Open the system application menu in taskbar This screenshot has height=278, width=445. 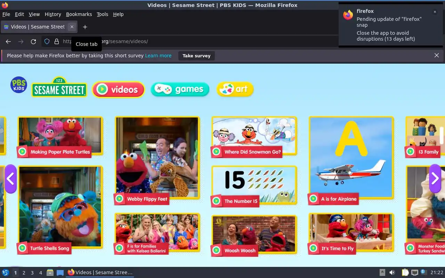[6, 273]
